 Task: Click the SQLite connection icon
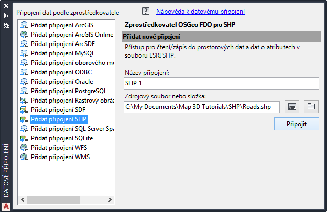(x=24, y=138)
